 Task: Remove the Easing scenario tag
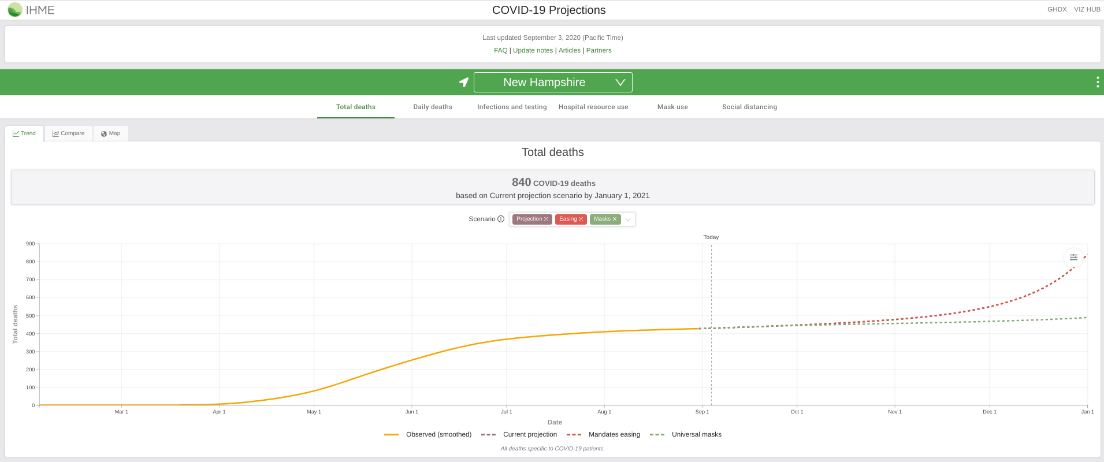[581, 219]
